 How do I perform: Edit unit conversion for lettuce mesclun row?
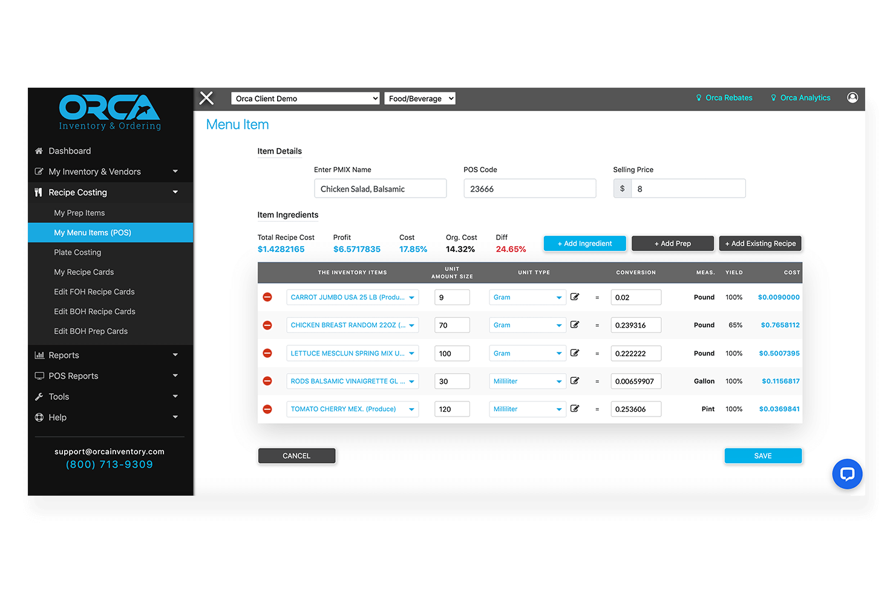click(575, 353)
